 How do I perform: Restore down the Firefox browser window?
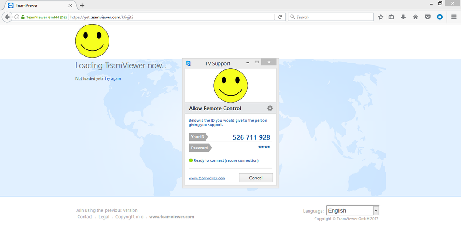(x=440, y=4)
